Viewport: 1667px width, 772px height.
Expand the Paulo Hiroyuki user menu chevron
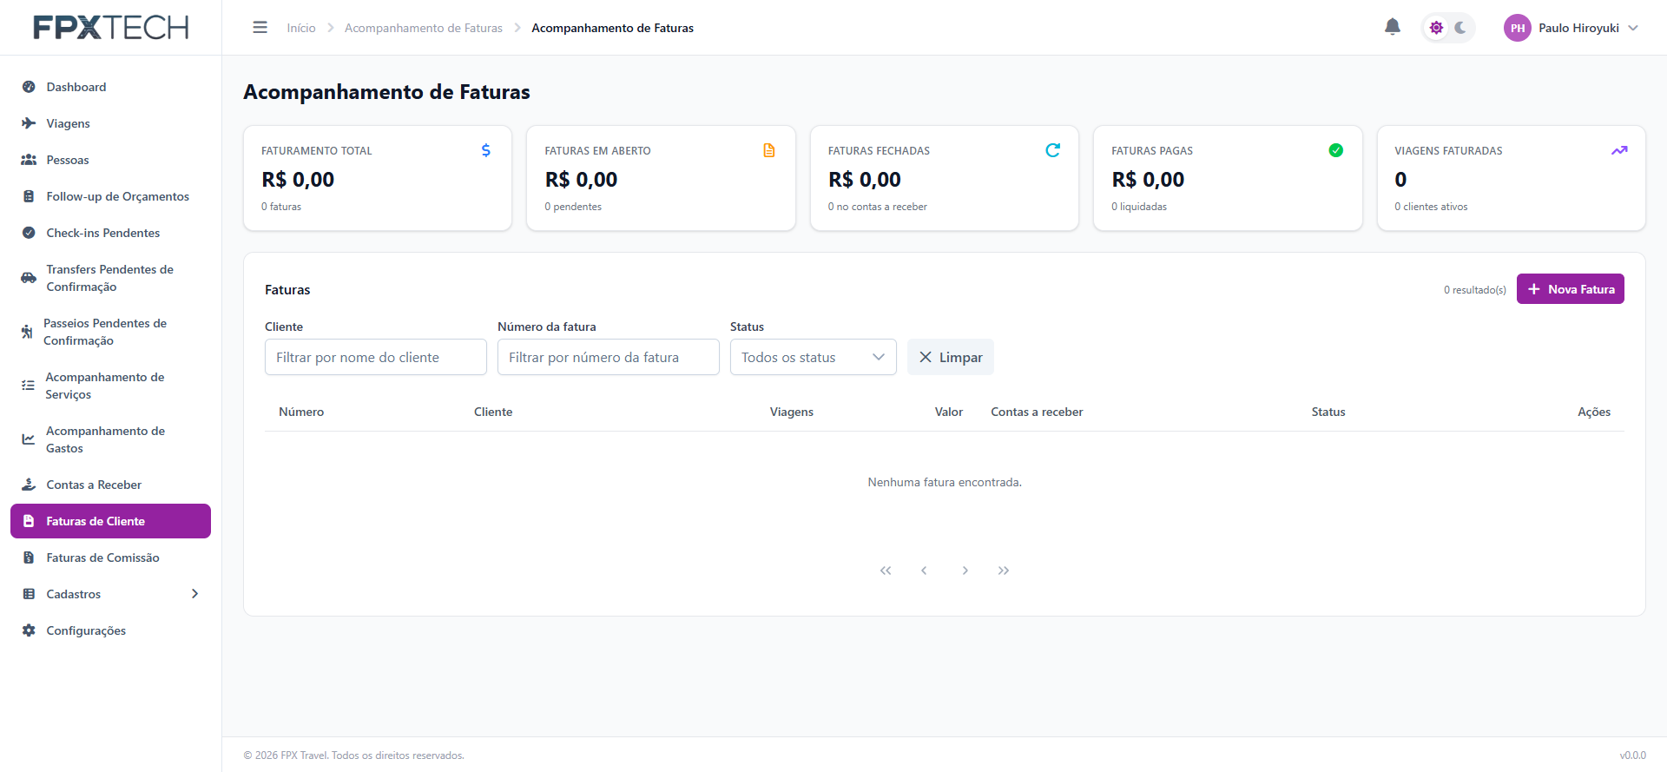[1633, 28]
